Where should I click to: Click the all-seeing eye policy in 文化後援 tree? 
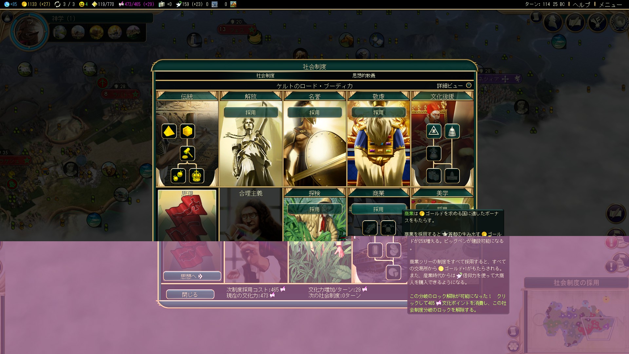tap(434, 131)
